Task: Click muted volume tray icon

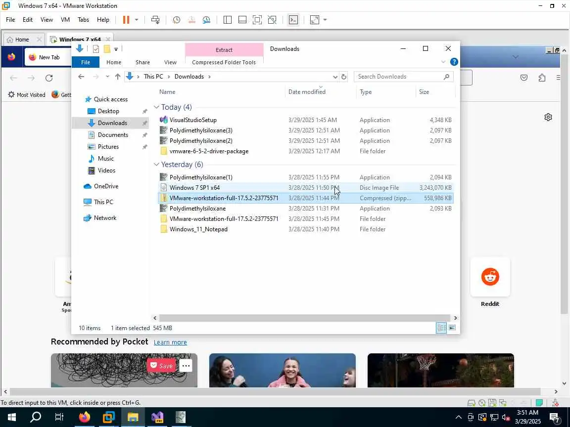Action: [506, 418]
